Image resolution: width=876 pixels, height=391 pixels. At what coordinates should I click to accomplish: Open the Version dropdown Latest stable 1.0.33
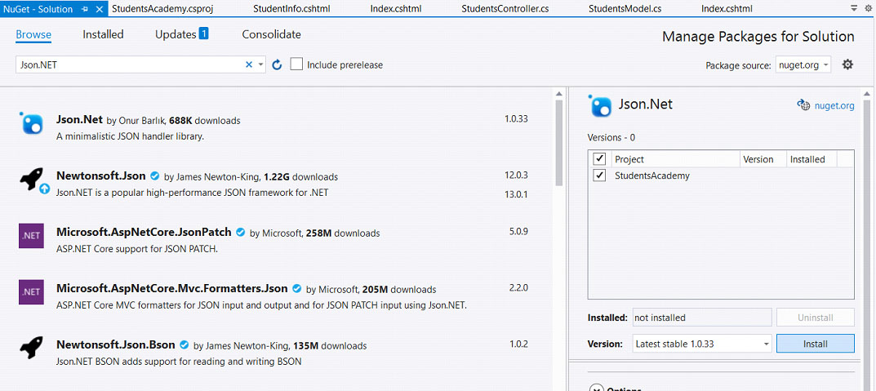(703, 344)
